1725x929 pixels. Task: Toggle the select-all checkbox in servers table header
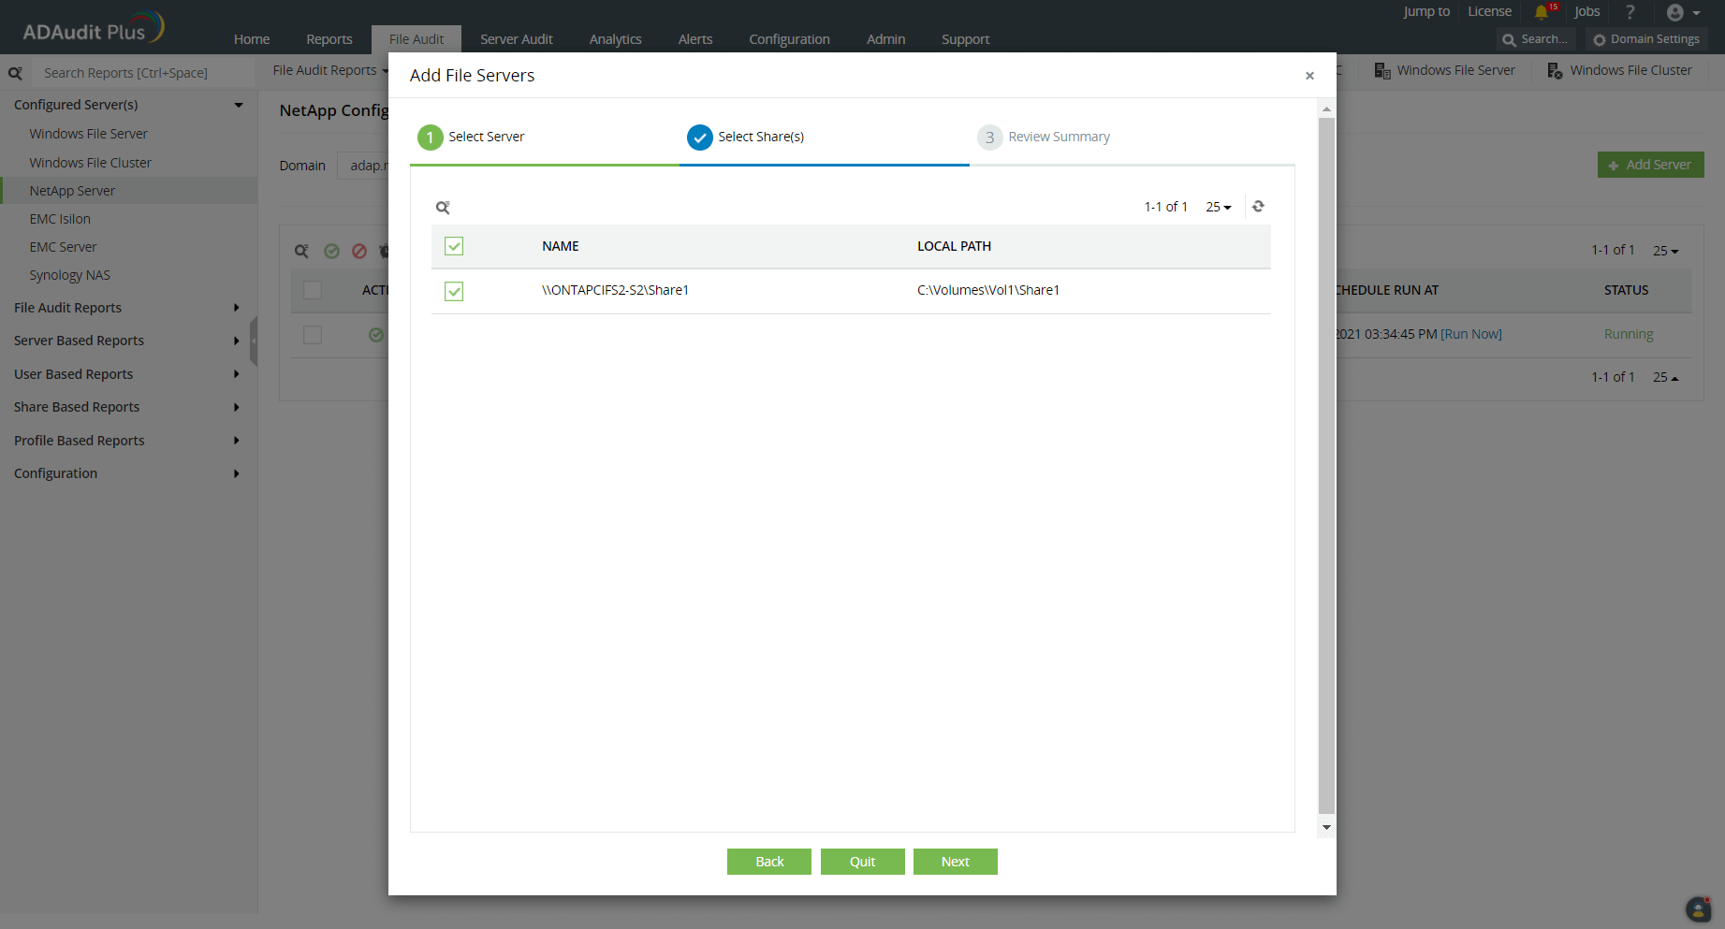click(x=313, y=290)
